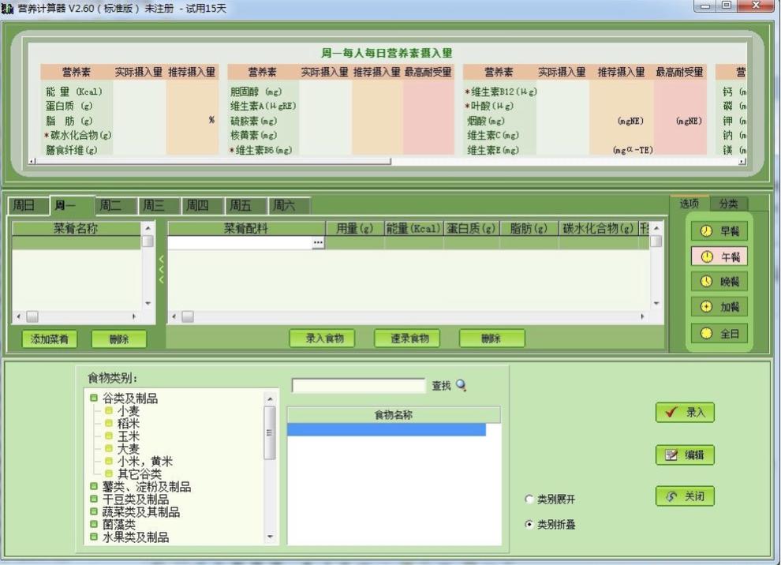Click the 食物名称 list header
Screen dimensions: 781x565
394,414
